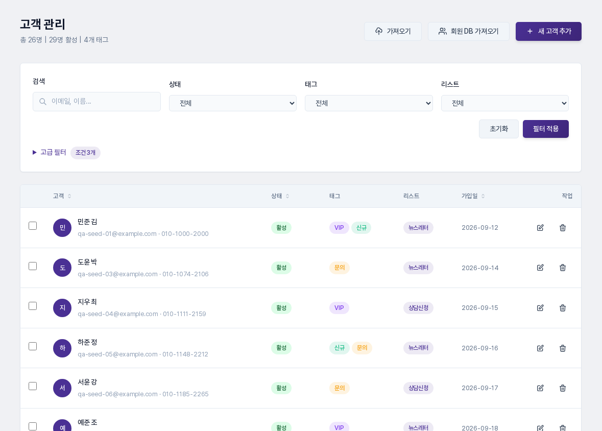The height and width of the screenshot is (431, 602).
Task: Click the 가져오기 import button
Action: (x=393, y=31)
